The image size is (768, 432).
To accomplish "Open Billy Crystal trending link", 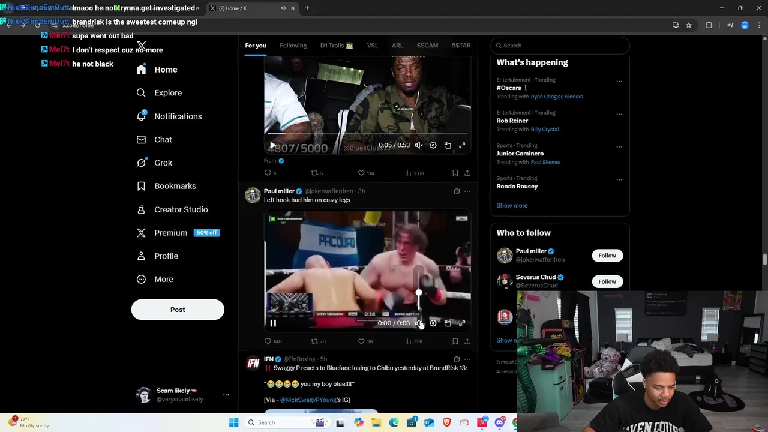I will pos(544,130).
